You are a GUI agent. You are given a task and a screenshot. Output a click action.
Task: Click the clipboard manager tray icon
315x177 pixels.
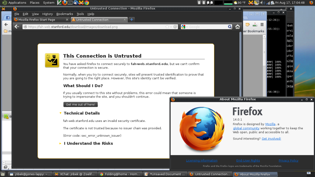[273, 2]
